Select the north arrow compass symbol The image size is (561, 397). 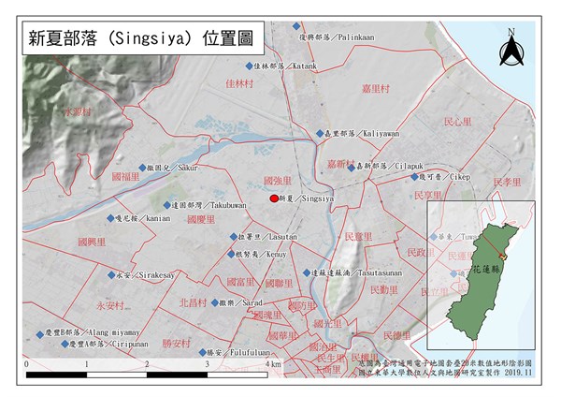[510, 48]
